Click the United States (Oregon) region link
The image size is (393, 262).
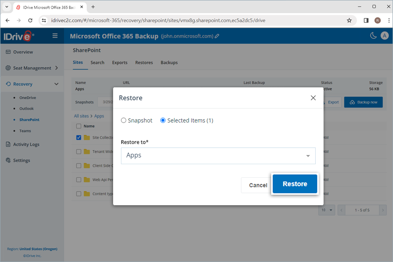click(x=38, y=249)
